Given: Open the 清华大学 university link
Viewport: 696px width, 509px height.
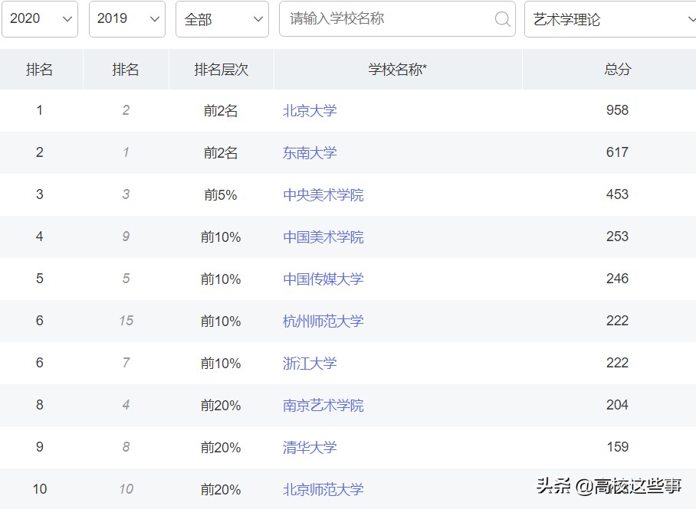Looking at the screenshot, I should [310, 447].
